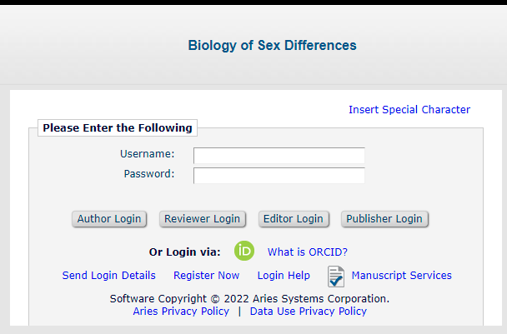The width and height of the screenshot is (507, 334).
Task: Click the Password: field label
Action: (x=149, y=174)
